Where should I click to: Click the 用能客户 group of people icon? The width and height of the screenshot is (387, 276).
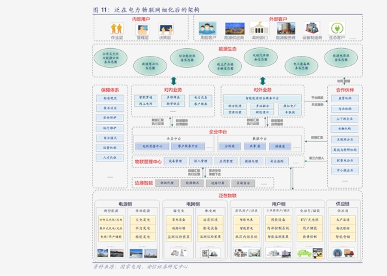pyautogui.click(x=207, y=28)
